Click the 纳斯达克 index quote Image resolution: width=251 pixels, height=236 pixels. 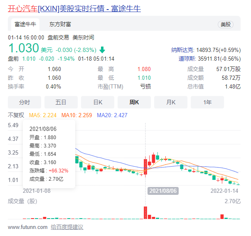pyautogui.click(x=206, y=49)
